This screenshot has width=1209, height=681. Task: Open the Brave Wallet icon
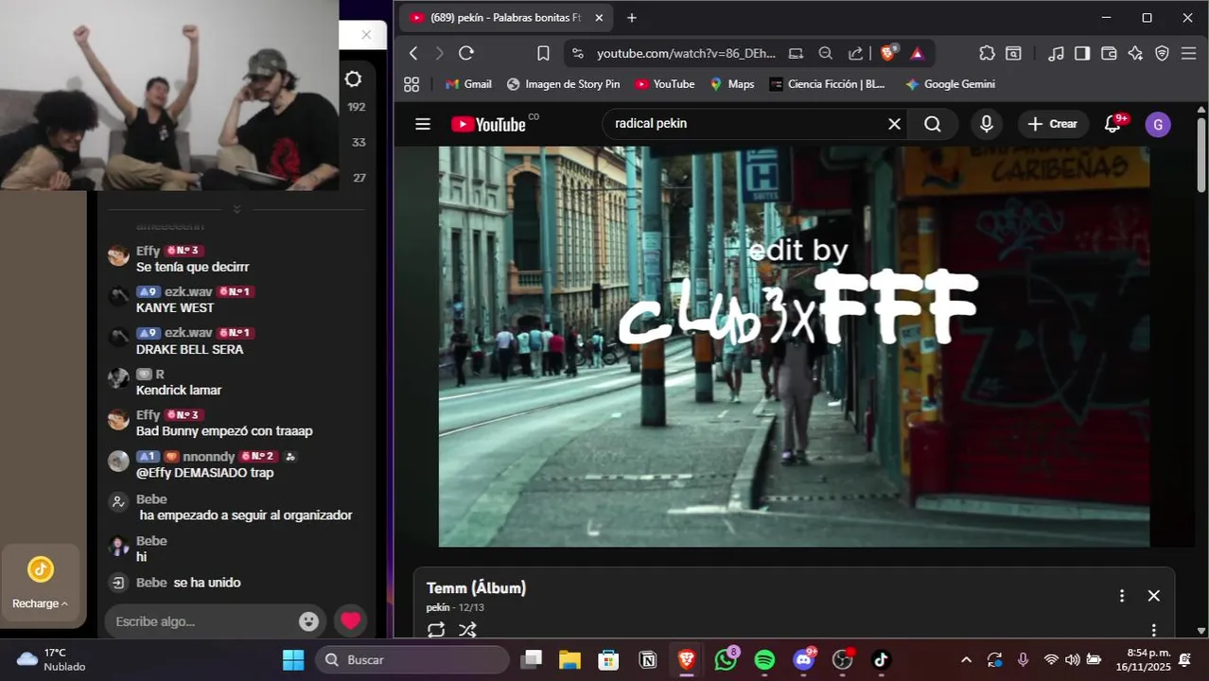point(1109,53)
